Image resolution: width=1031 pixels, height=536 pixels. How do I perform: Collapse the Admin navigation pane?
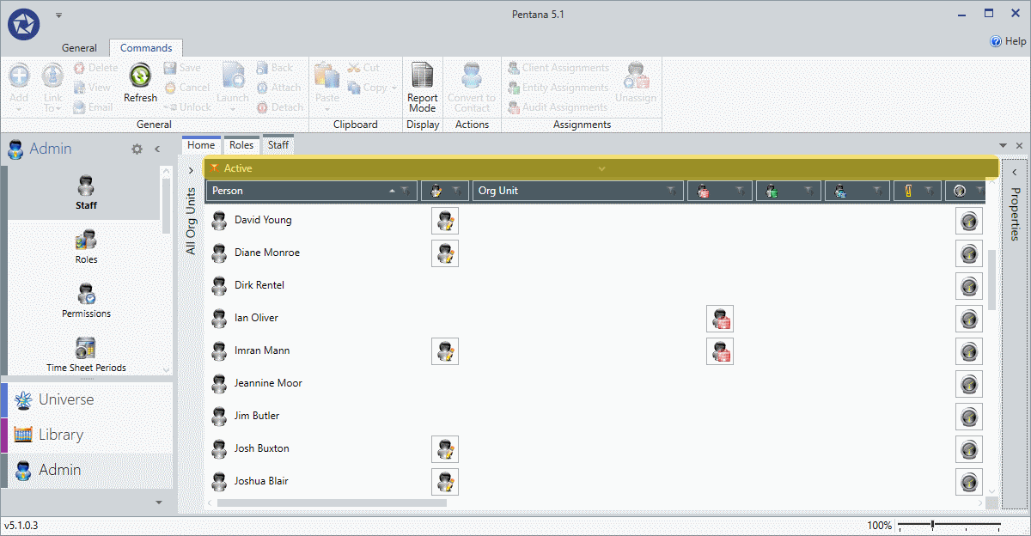pos(157,149)
